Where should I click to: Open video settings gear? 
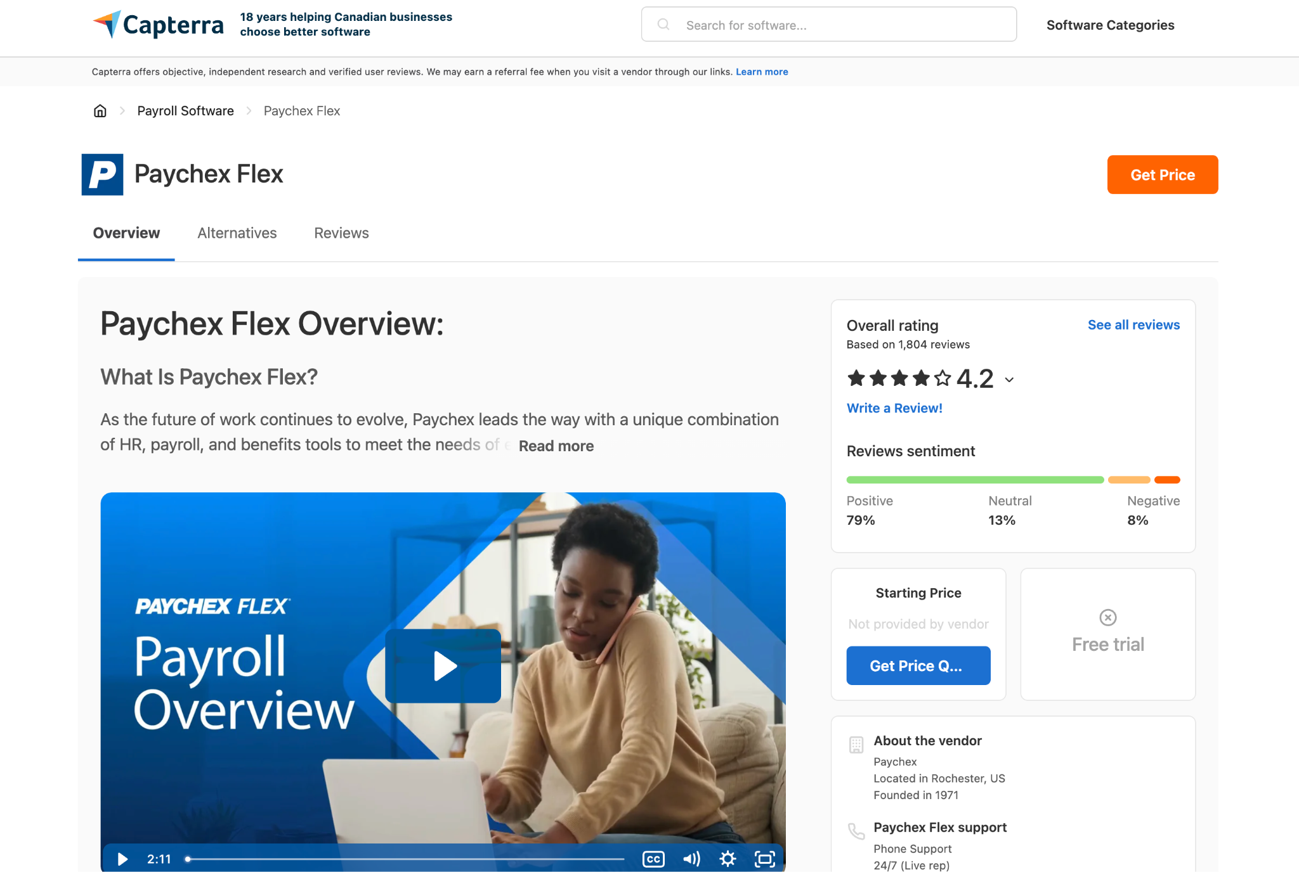coord(728,859)
